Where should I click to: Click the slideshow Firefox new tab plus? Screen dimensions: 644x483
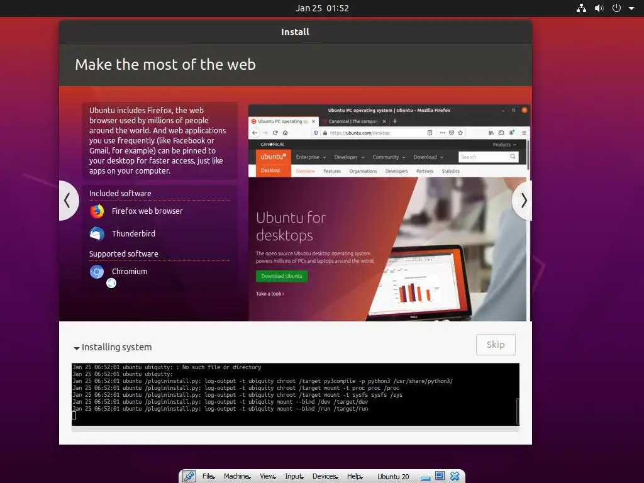pyautogui.click(x=395, y=121)
